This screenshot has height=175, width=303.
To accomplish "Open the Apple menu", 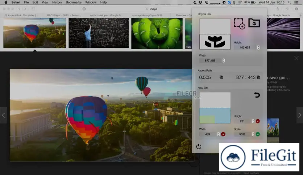I will pyautogui.click(x=6, y=2).
